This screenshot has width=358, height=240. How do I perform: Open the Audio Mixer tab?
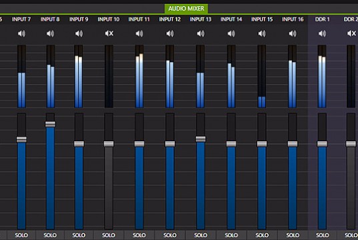(x=186, y=9)
